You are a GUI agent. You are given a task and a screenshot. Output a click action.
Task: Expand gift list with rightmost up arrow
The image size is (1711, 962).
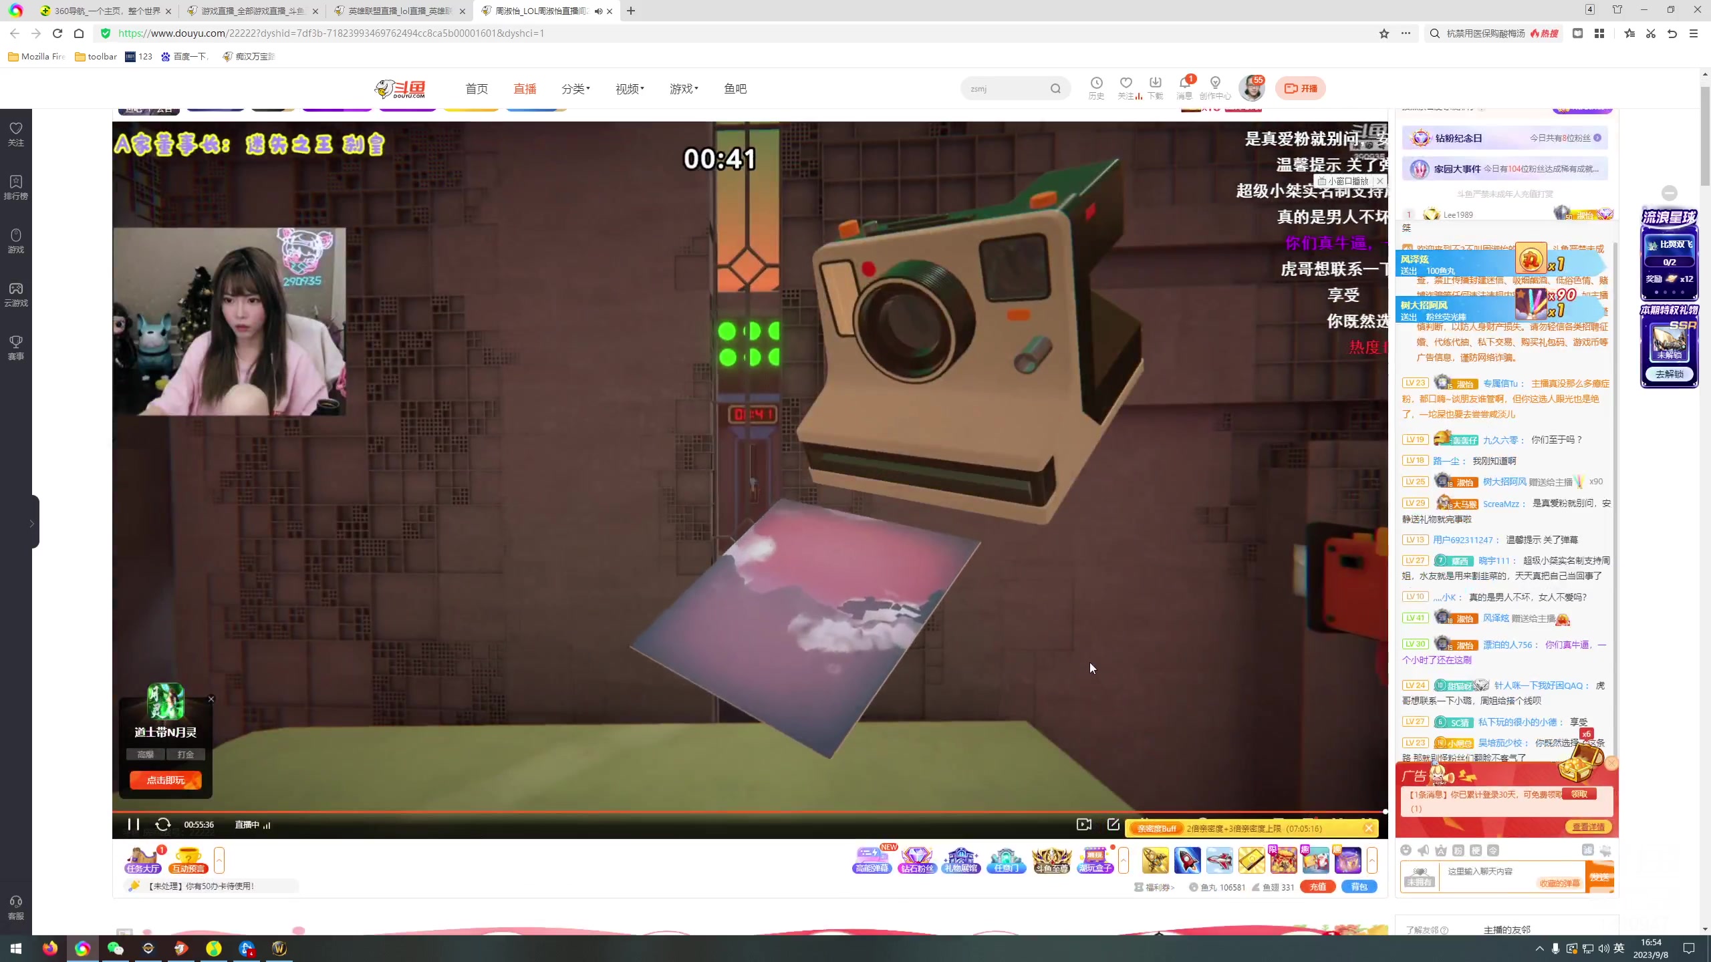tap(1372, 860)
